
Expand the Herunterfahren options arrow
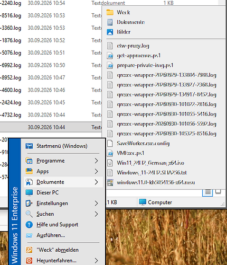click(96, 261)
